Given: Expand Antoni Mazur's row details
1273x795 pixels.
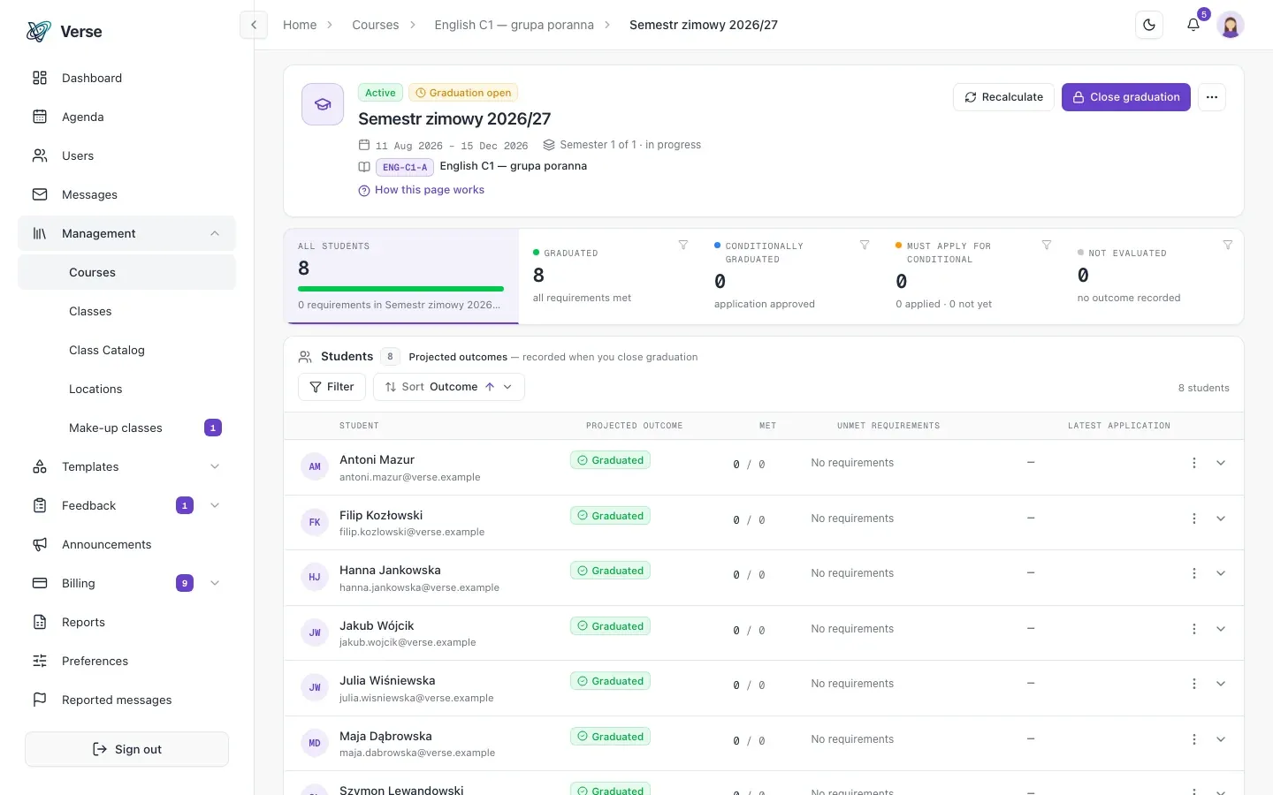Looking at the screenshot, I should [x=1221, y=463].
